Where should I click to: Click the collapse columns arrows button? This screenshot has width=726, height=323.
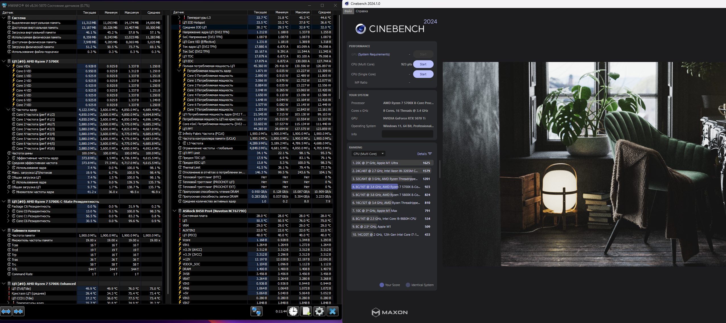[x=19, y=311]
